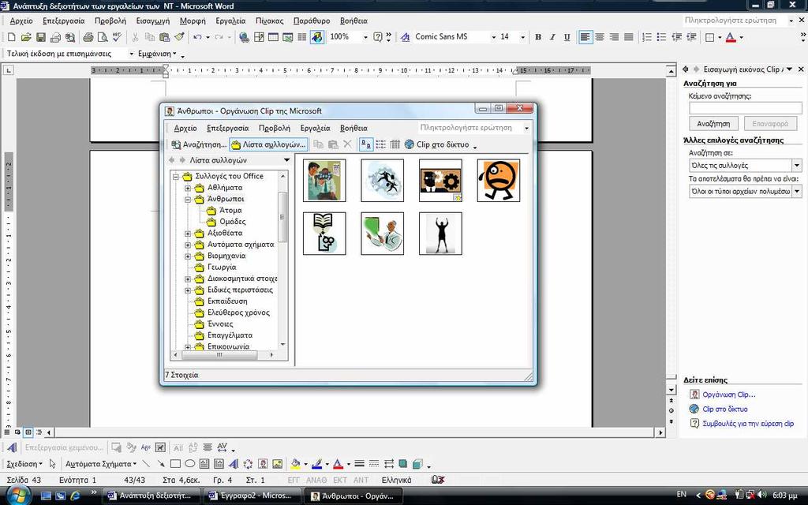Select the black silhouette raised arms clip
808x505 pixels.
[440, 234]
